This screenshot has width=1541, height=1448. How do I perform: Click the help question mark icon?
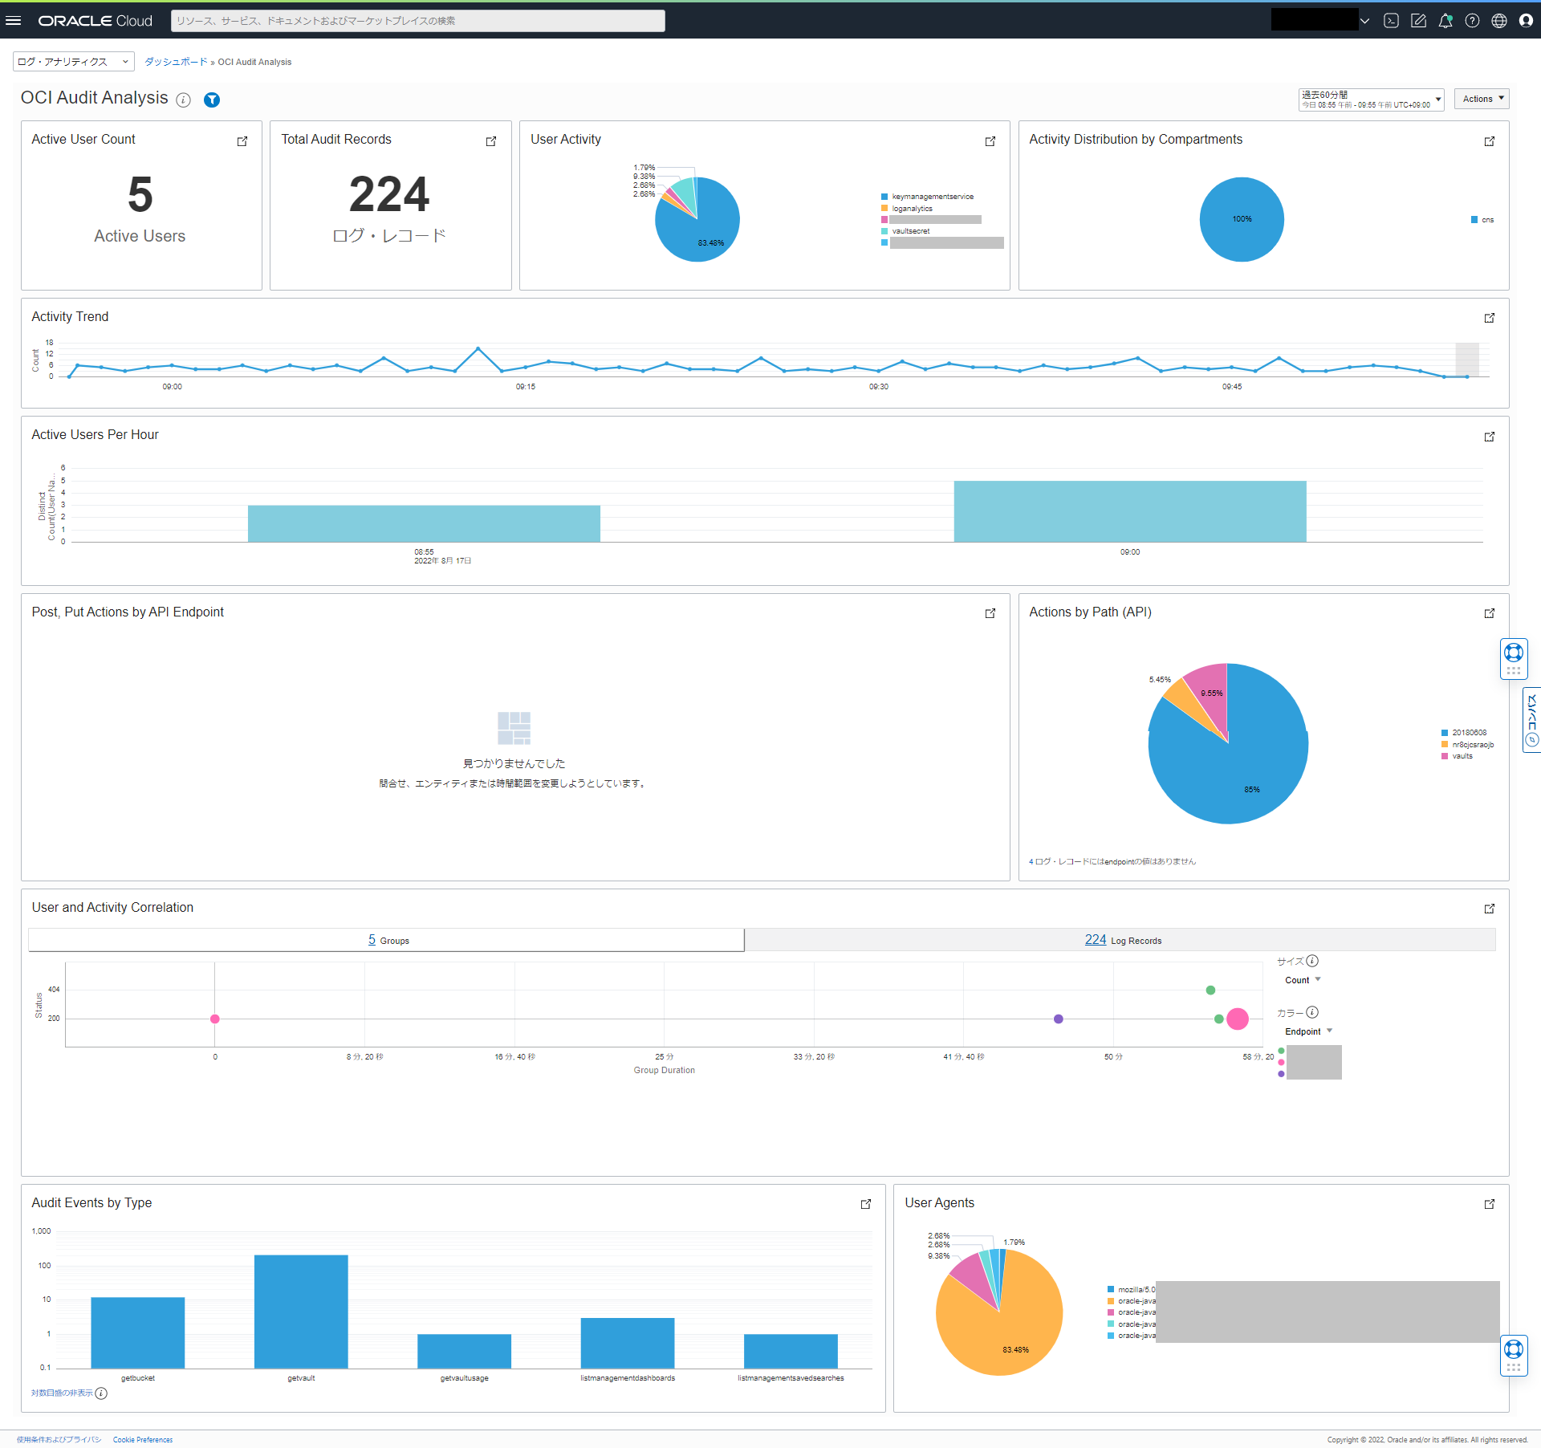[1472, 21]
